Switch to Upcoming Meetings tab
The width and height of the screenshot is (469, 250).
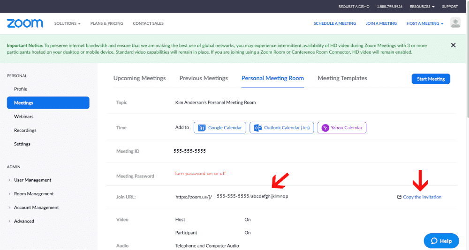tap(139, 78)
